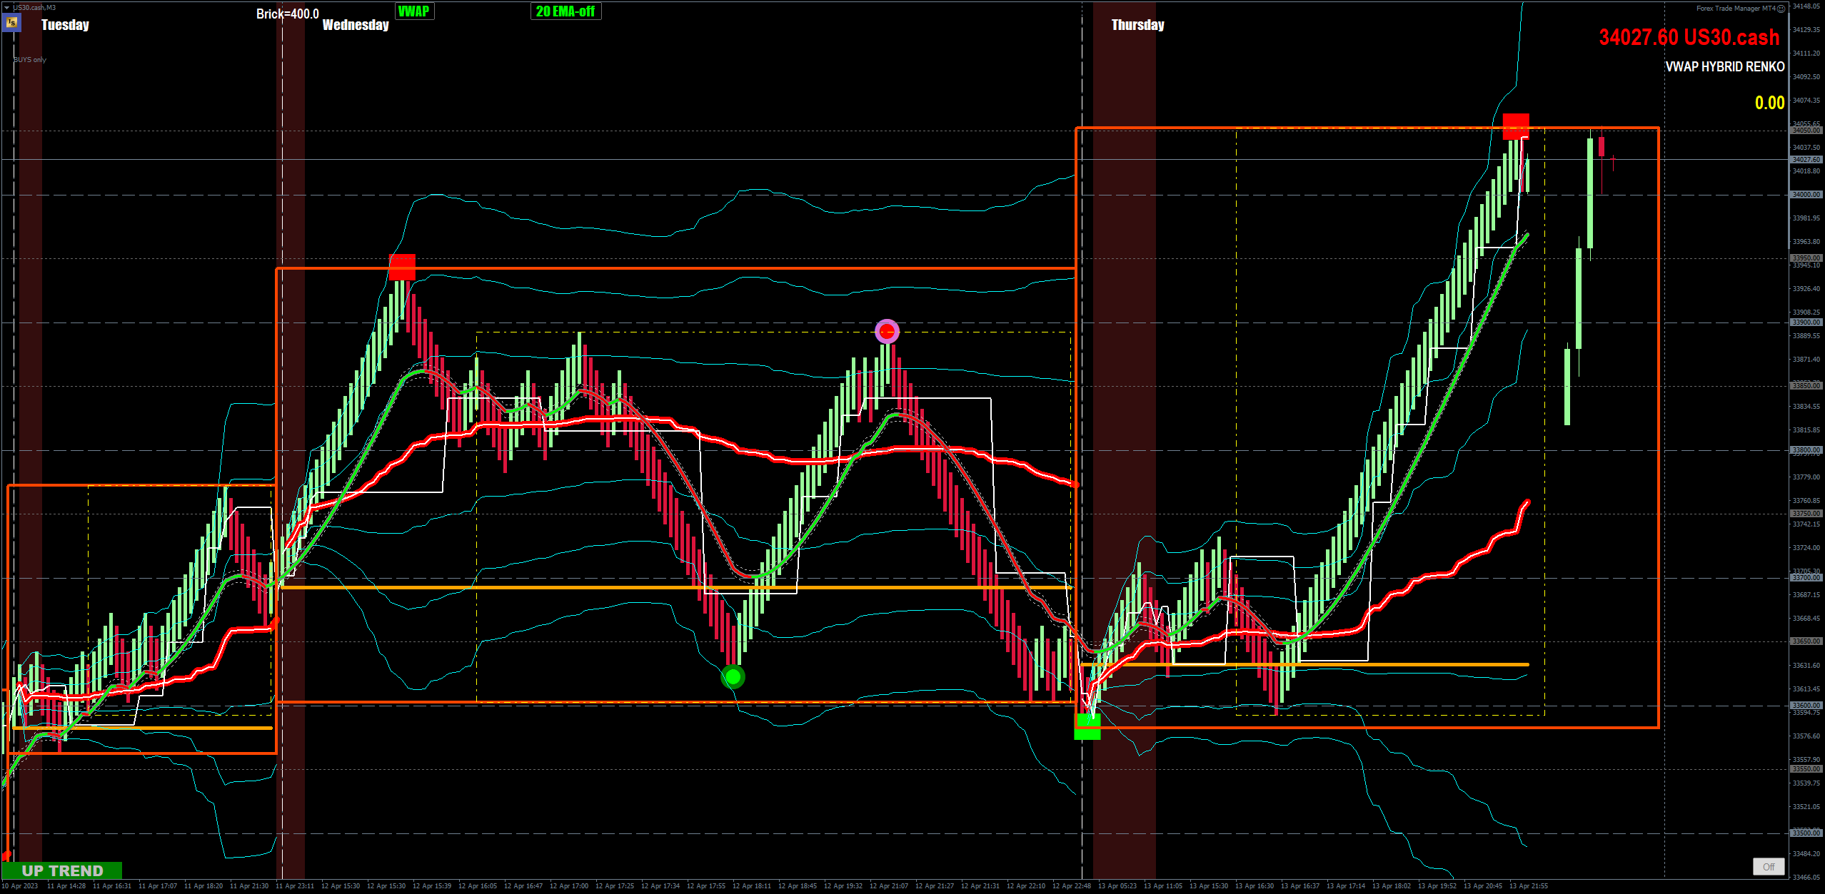Screen dimensions: 1825x894
Task: Click the Wednesday day label
Action: 356,25
